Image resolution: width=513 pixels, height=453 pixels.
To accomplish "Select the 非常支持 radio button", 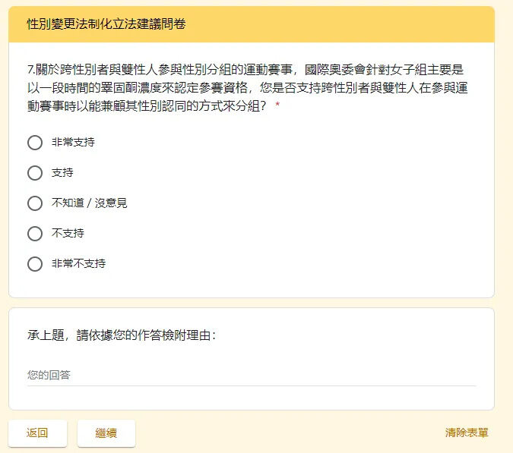I will 35,143.
